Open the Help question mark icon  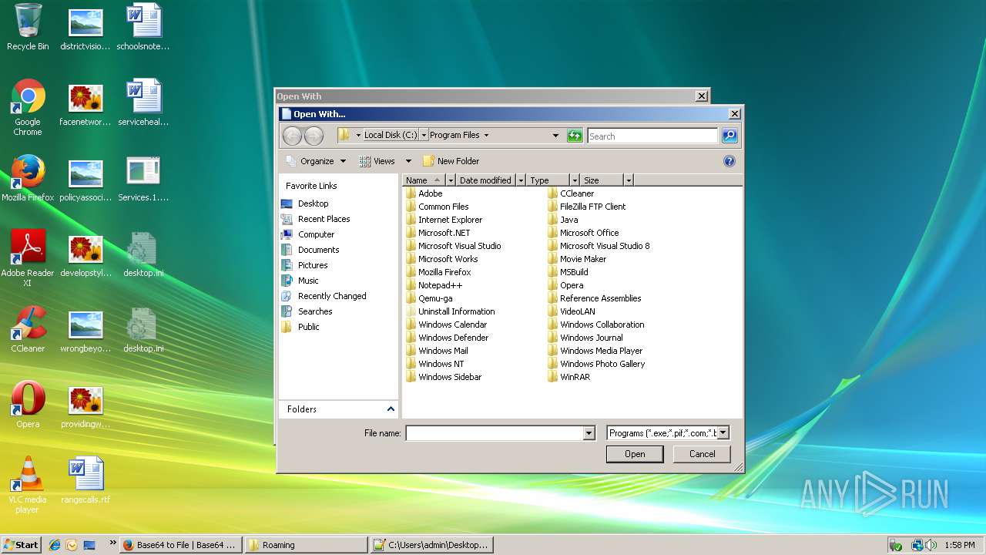click(x=729, y=161)
